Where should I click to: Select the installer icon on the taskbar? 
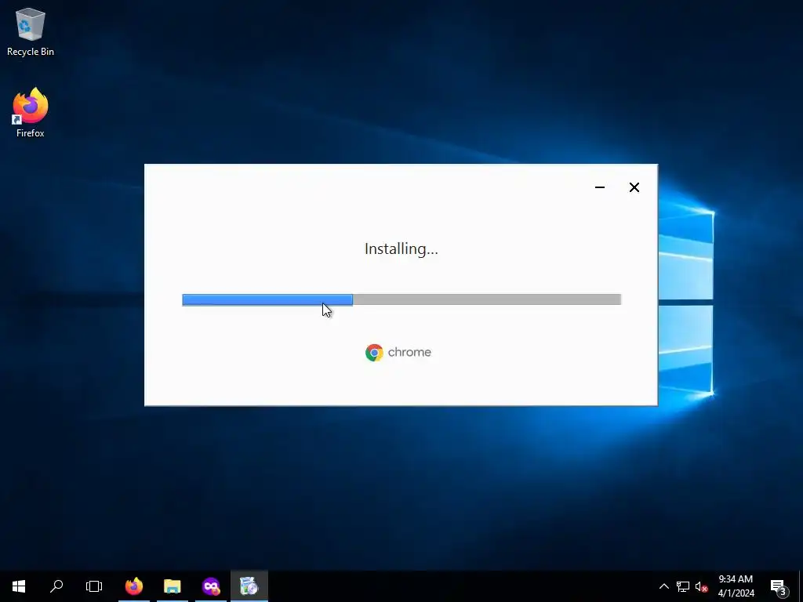(x=249, y=586)
